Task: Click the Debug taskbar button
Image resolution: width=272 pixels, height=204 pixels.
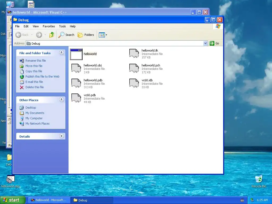Action: 92,200
